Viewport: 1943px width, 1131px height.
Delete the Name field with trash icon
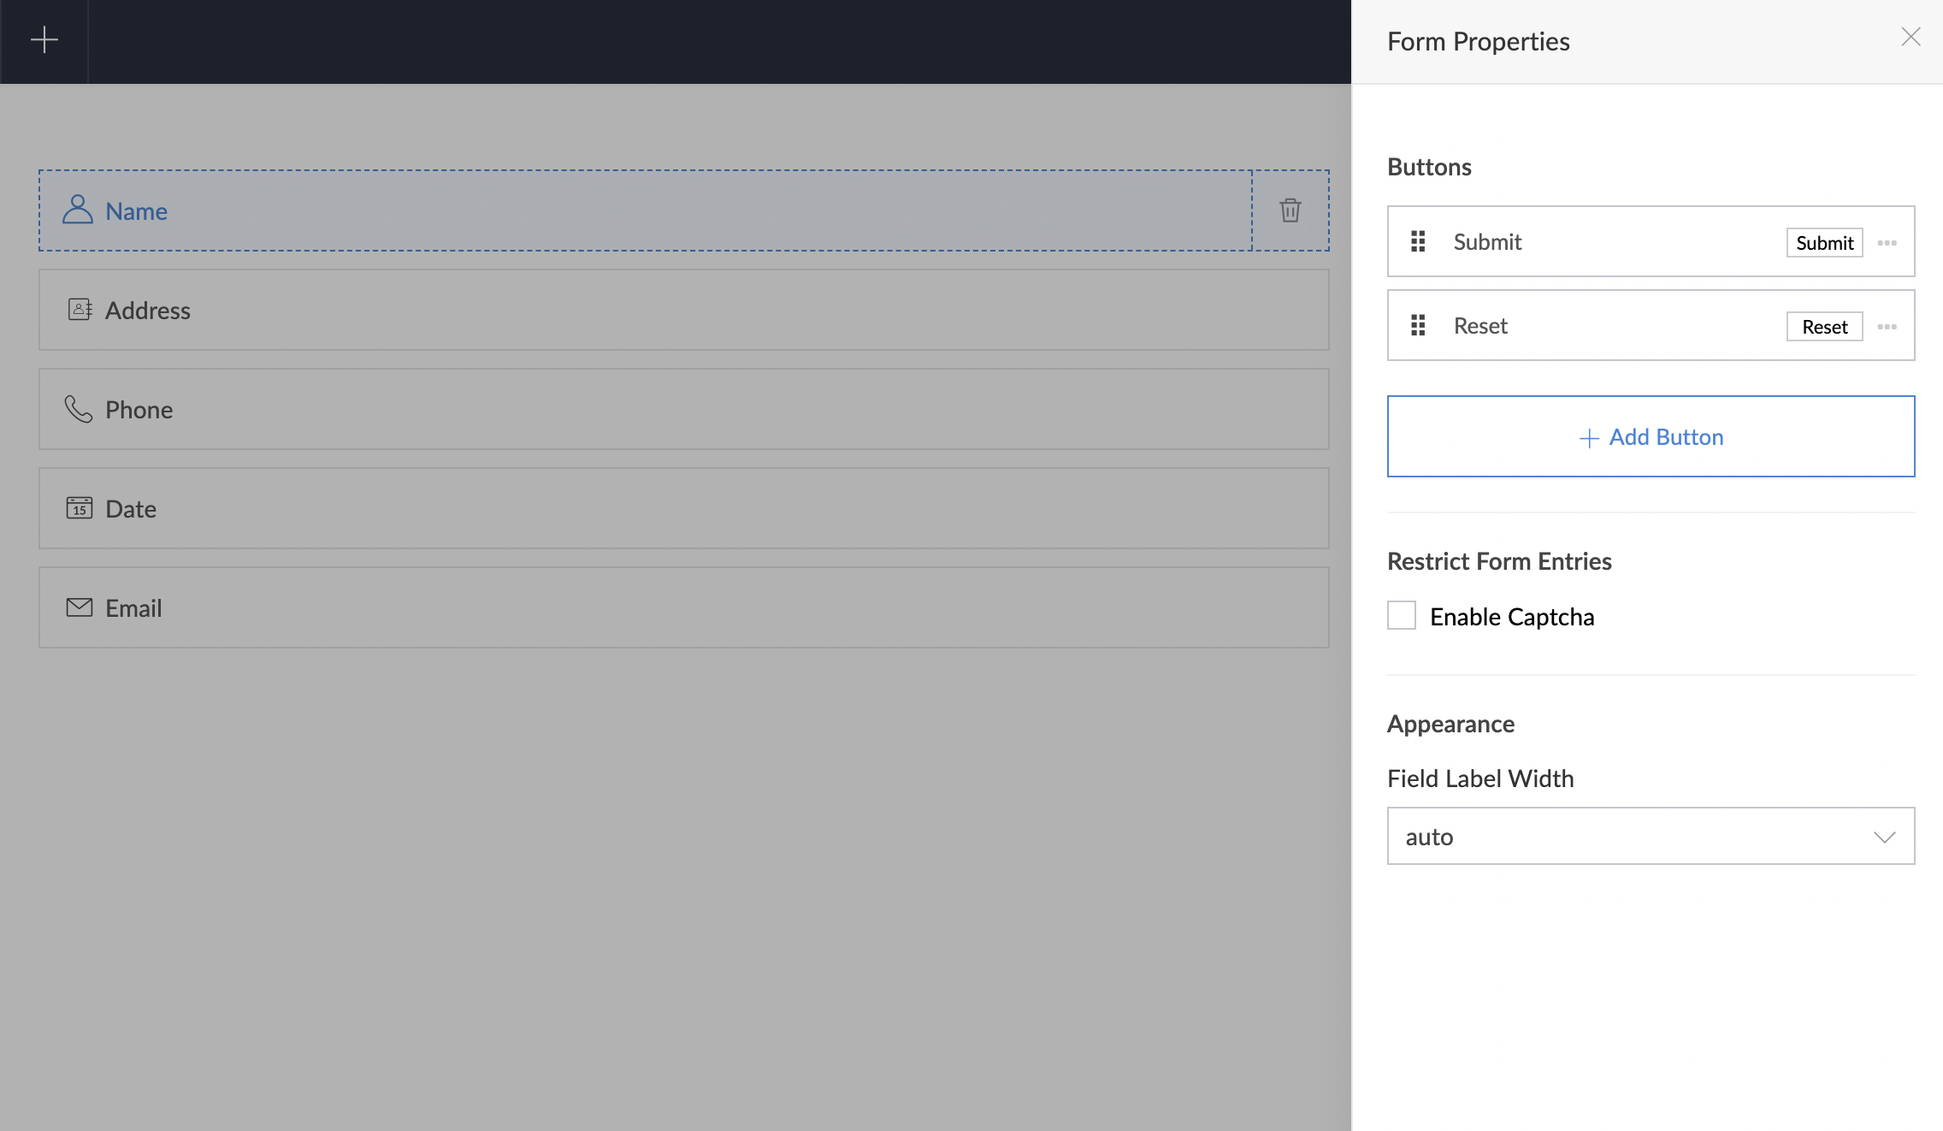tap(1290, 210)
